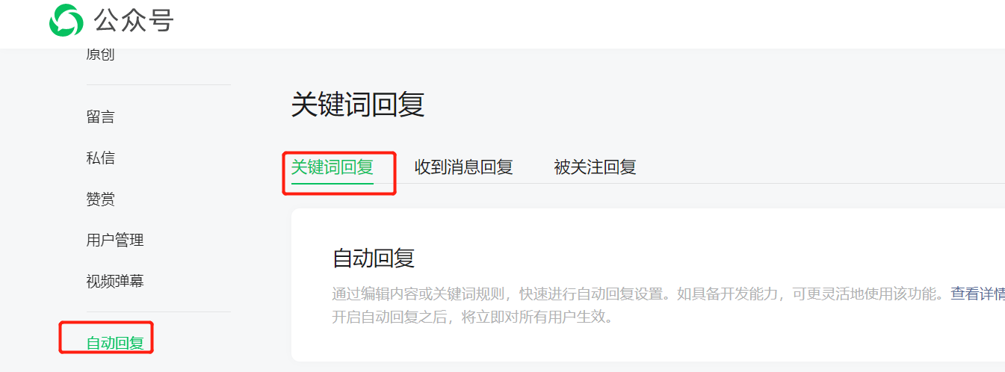
Task: Open 用户管理 in the sidebar
Action: tap(115, 240)
